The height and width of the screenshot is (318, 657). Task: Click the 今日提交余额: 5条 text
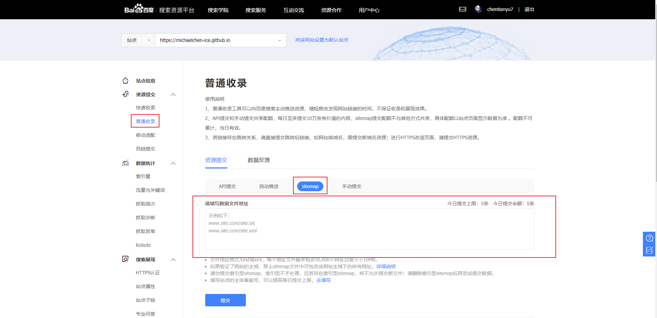(513, 204)
